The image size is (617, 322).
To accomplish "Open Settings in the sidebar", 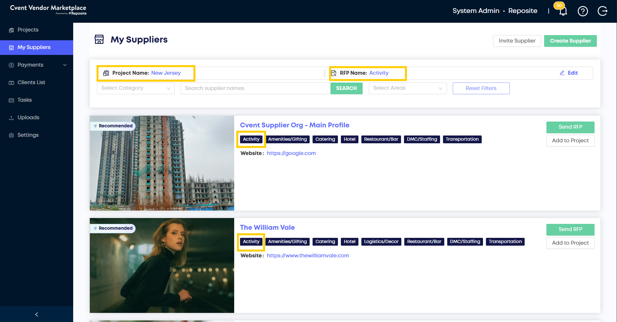I will point(36,135).
